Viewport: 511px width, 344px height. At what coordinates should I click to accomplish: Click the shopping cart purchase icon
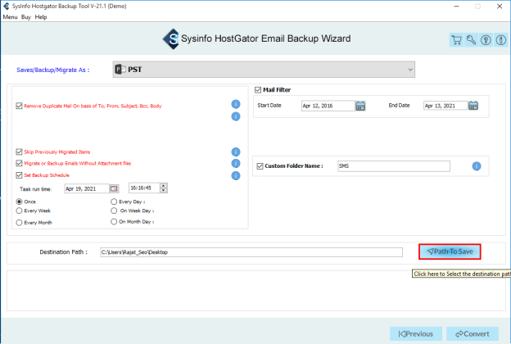tap(457, 39)
